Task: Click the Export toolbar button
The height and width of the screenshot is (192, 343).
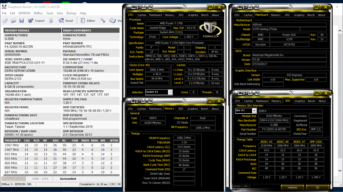Action: click(36, 21)
